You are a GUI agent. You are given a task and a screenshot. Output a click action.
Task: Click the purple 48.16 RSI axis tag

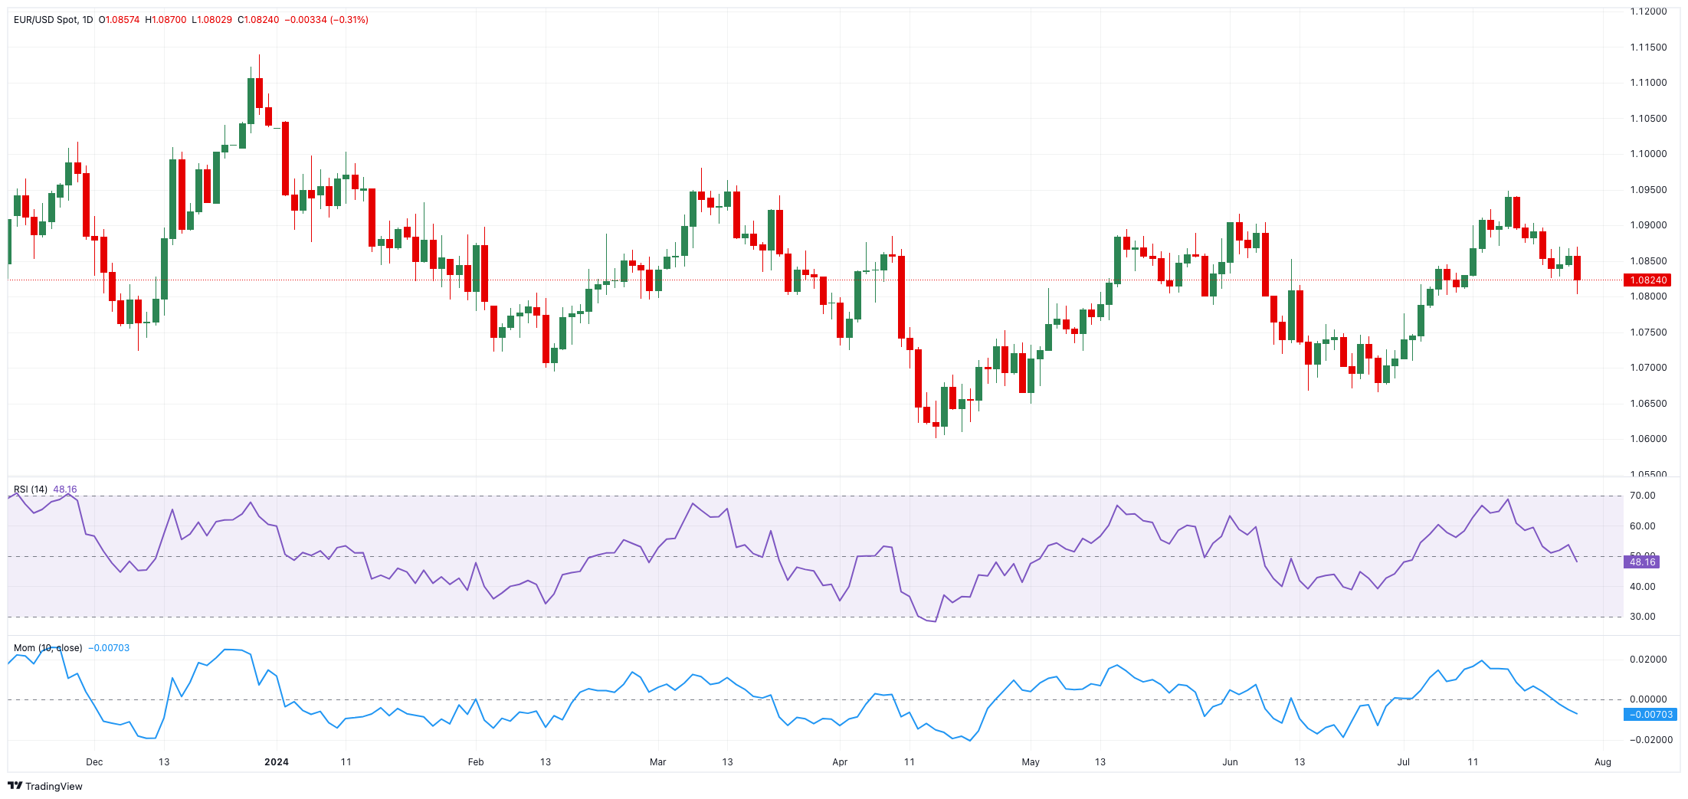pyautogui.click(x=1642, y=562)
